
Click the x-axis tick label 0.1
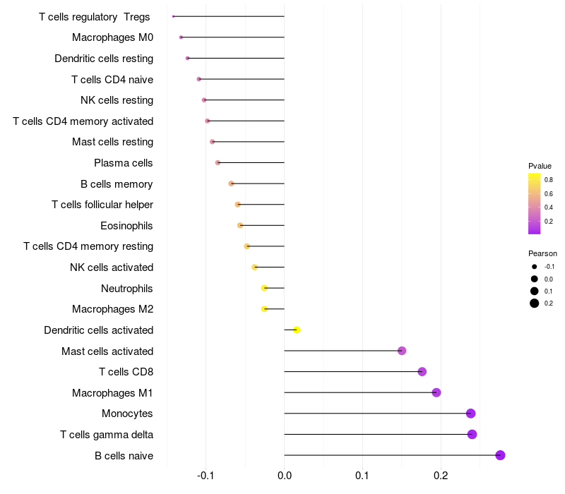(x=362, y=476)
